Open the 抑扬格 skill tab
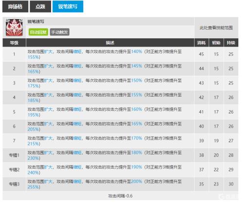249x203 pixels. pyautogui.click(x=15, y=6)
